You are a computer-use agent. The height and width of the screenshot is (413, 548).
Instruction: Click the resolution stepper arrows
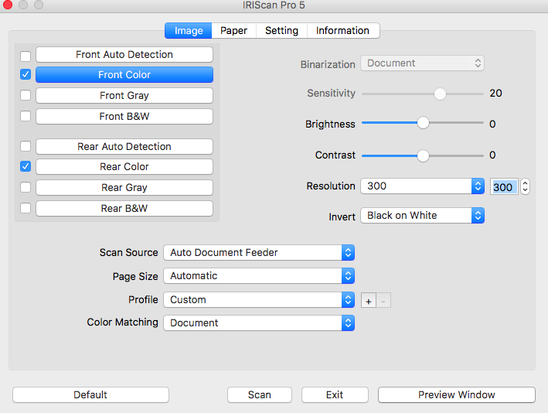(526, 186)
